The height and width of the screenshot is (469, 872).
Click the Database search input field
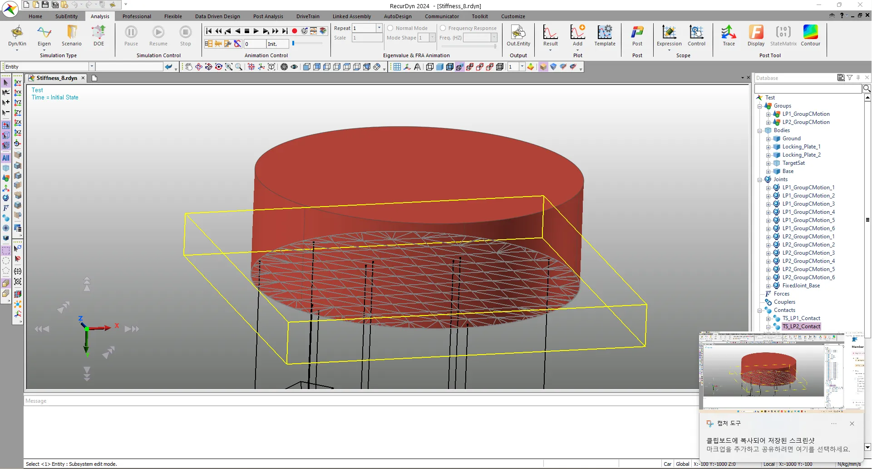pos(808,89)
